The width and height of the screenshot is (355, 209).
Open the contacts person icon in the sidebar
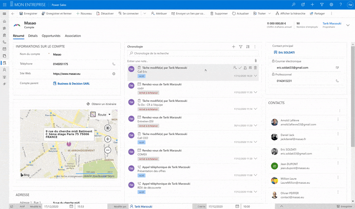coord(4,70)
